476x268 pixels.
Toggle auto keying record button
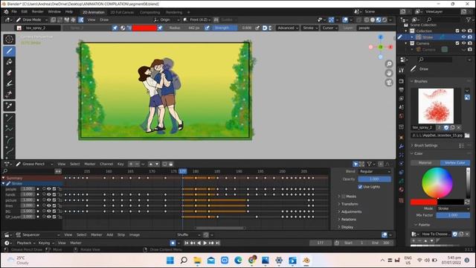[x=173, y=243]
